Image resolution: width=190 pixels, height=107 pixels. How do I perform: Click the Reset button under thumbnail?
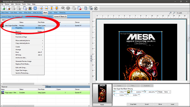tap(102, 104)
